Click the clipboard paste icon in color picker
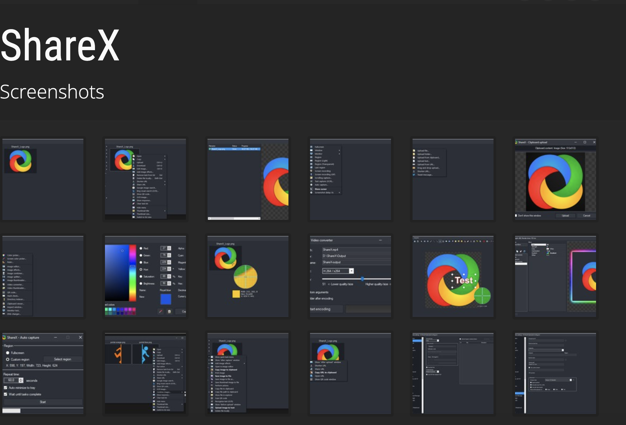The image size is (626, 425). 169,311
